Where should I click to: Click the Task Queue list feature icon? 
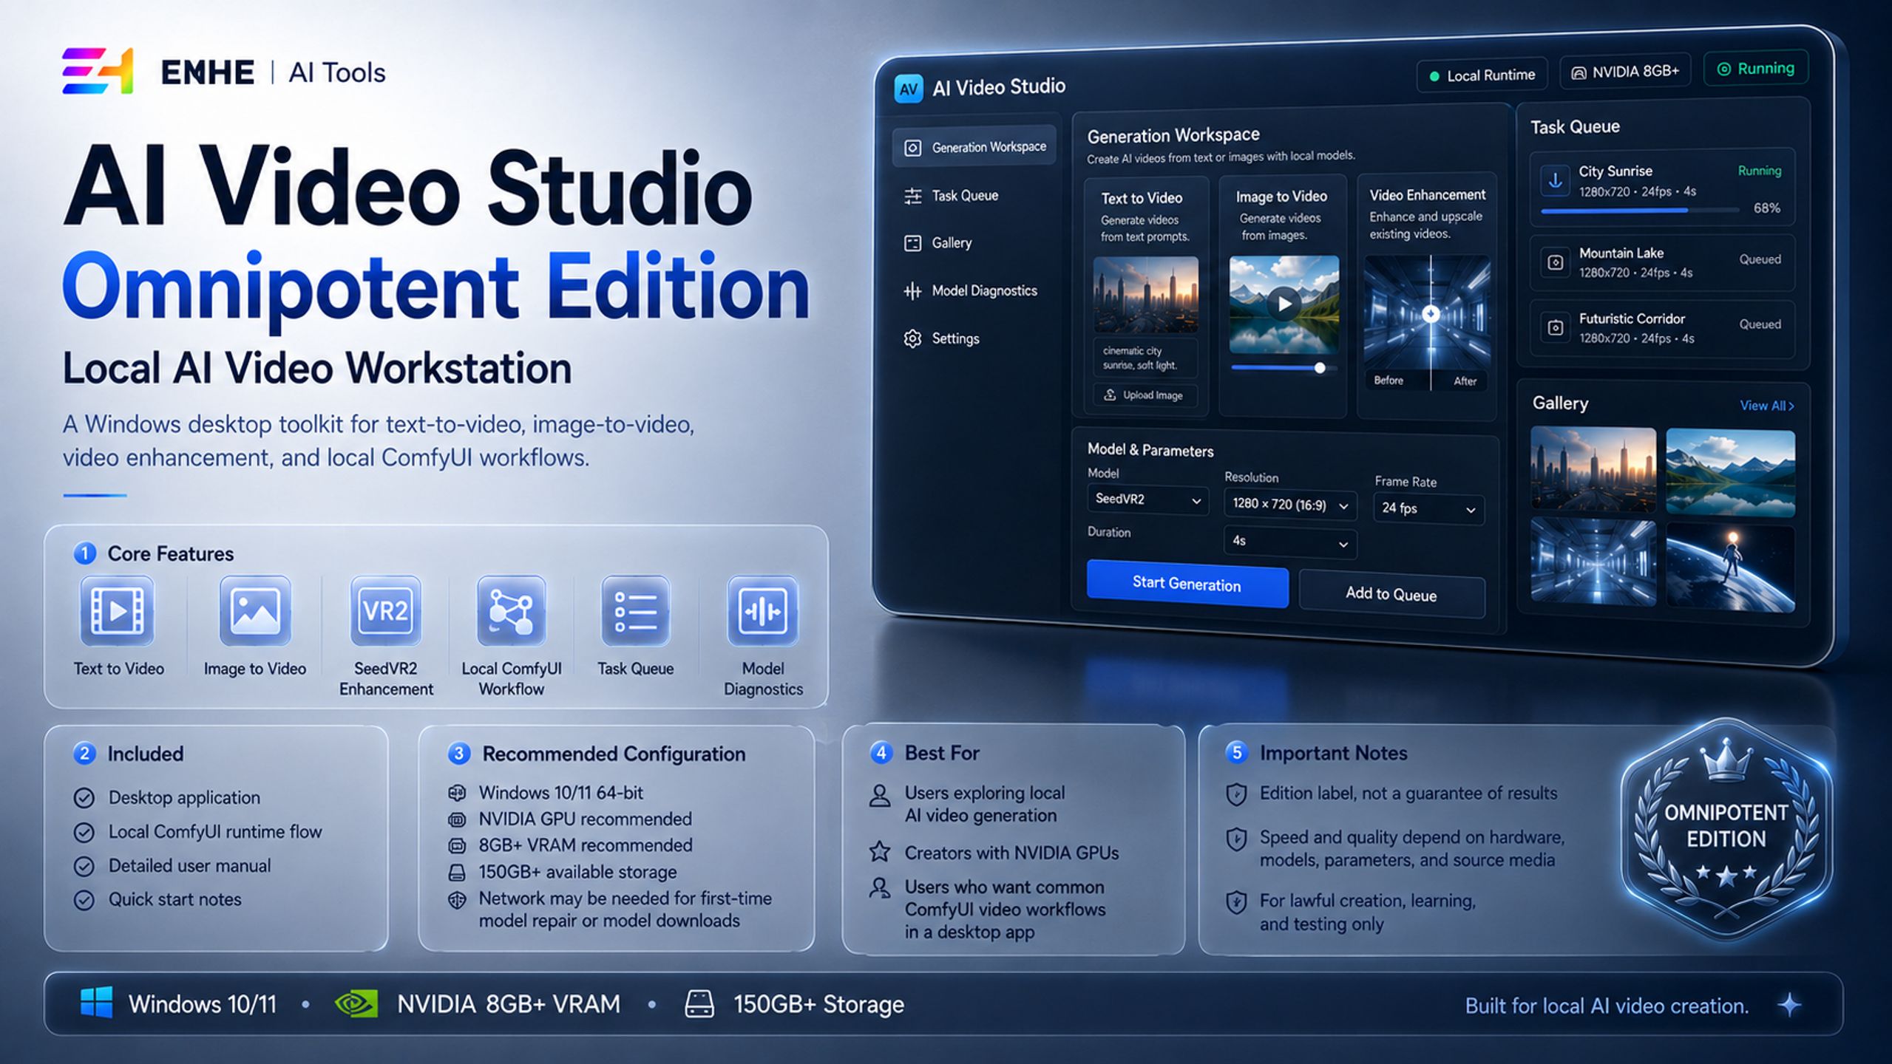(636, 612)
